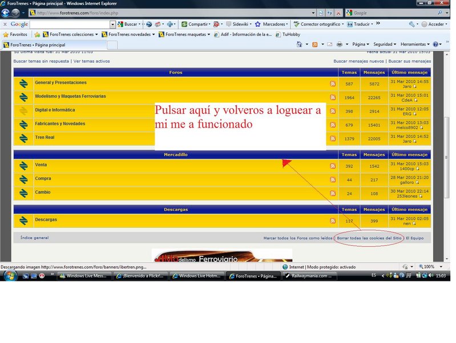The width and height of the screenshot is (456, 343).
Task: Open the address bar history dropdown
Action: coord(313,13)
